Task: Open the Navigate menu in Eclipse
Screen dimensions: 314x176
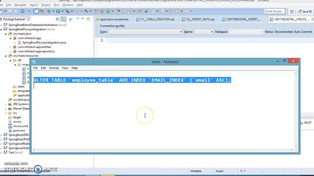Action: point(20,5)
